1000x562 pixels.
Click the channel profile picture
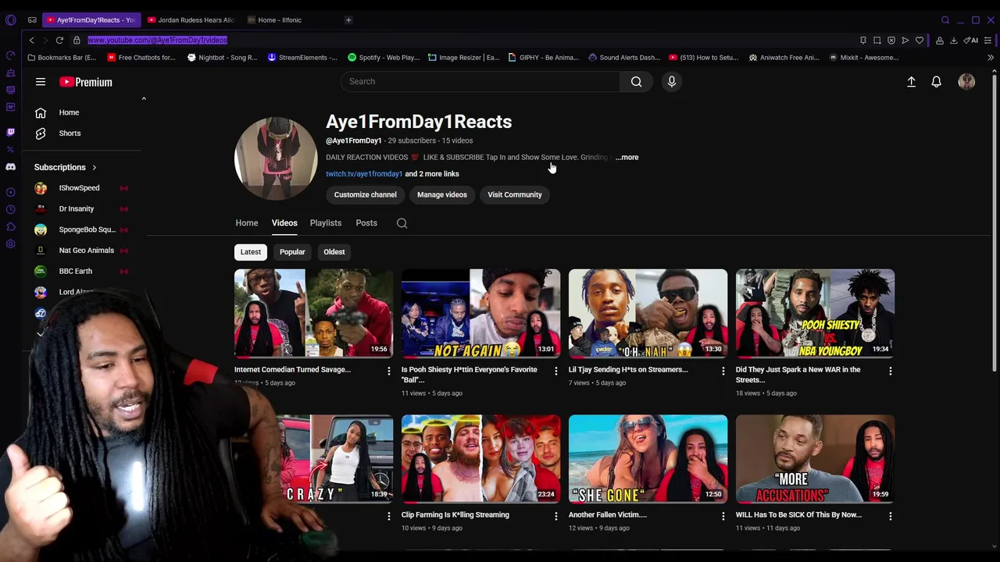coord(276,159)
